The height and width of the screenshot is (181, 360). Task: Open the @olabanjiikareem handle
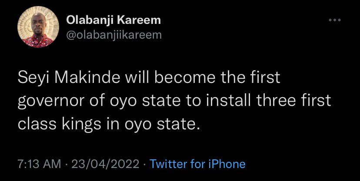113,35
